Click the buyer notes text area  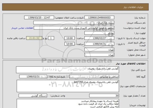pyautogui.click(x=68, y=103)
